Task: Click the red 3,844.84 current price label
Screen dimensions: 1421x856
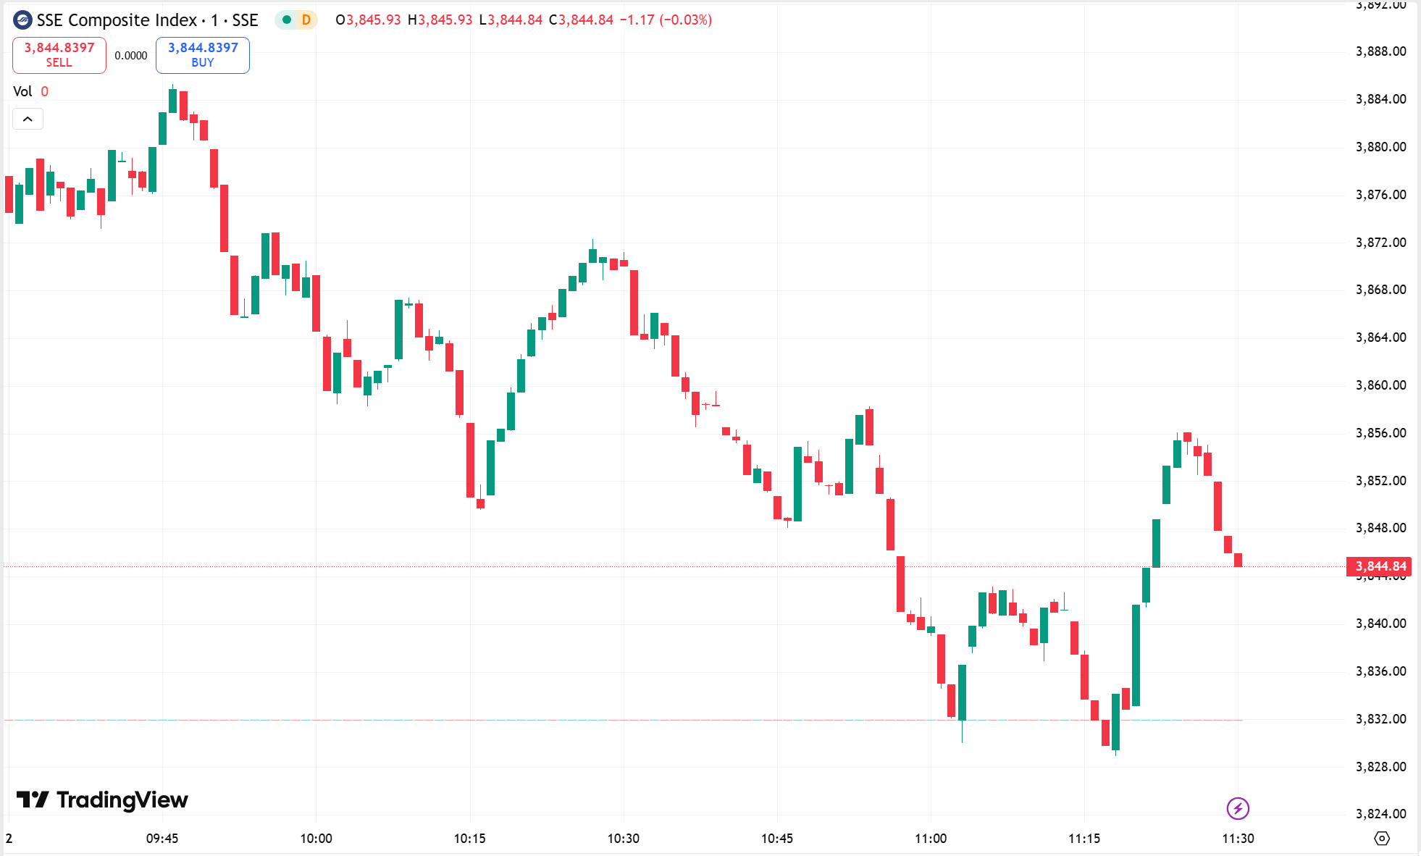Action: (1380, 566)
